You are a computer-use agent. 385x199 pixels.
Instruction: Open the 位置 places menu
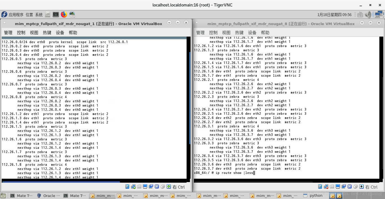[x=29, y=15]
